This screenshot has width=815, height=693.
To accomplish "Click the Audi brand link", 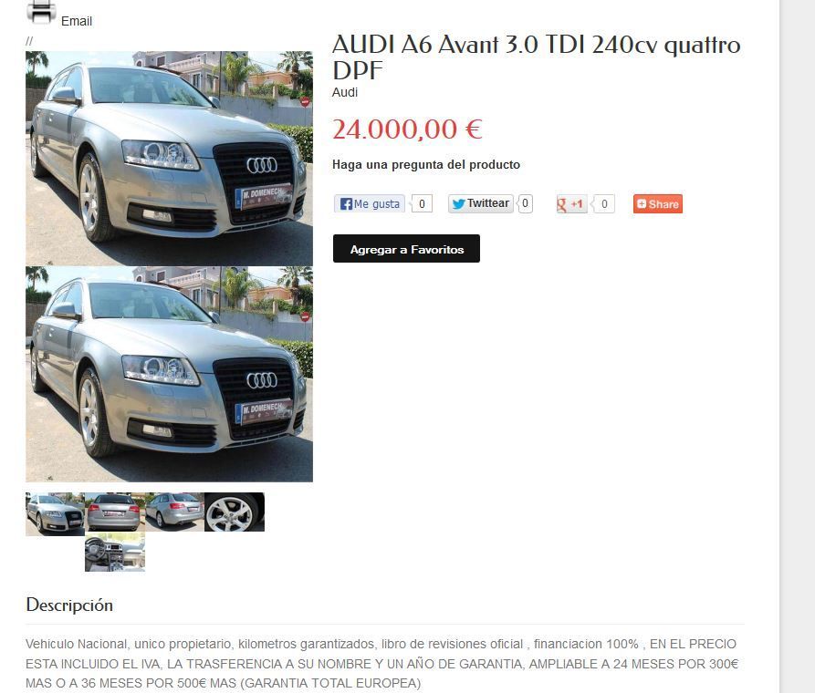I will click(345, 92).
